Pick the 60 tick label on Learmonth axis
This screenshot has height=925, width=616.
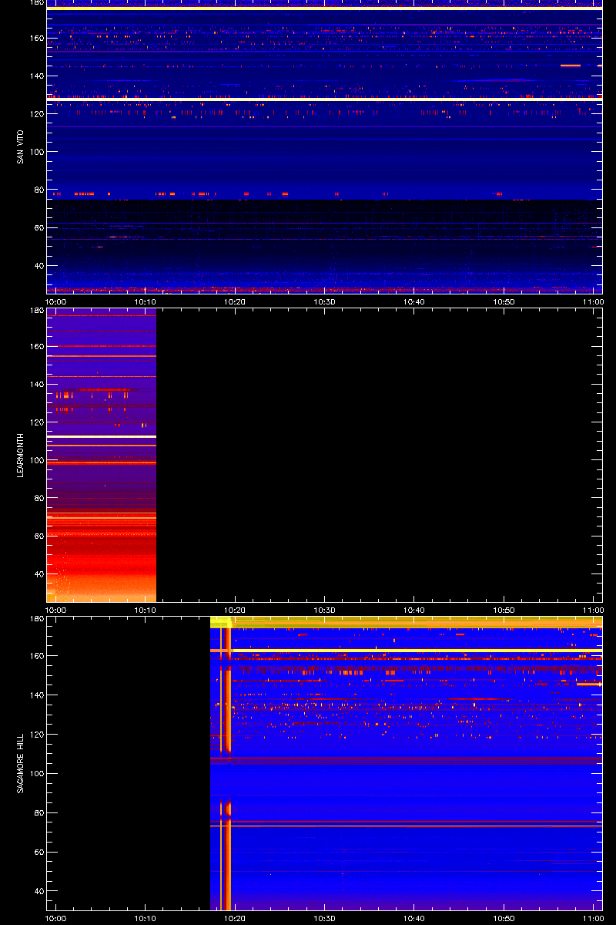[x=38, y=536]
